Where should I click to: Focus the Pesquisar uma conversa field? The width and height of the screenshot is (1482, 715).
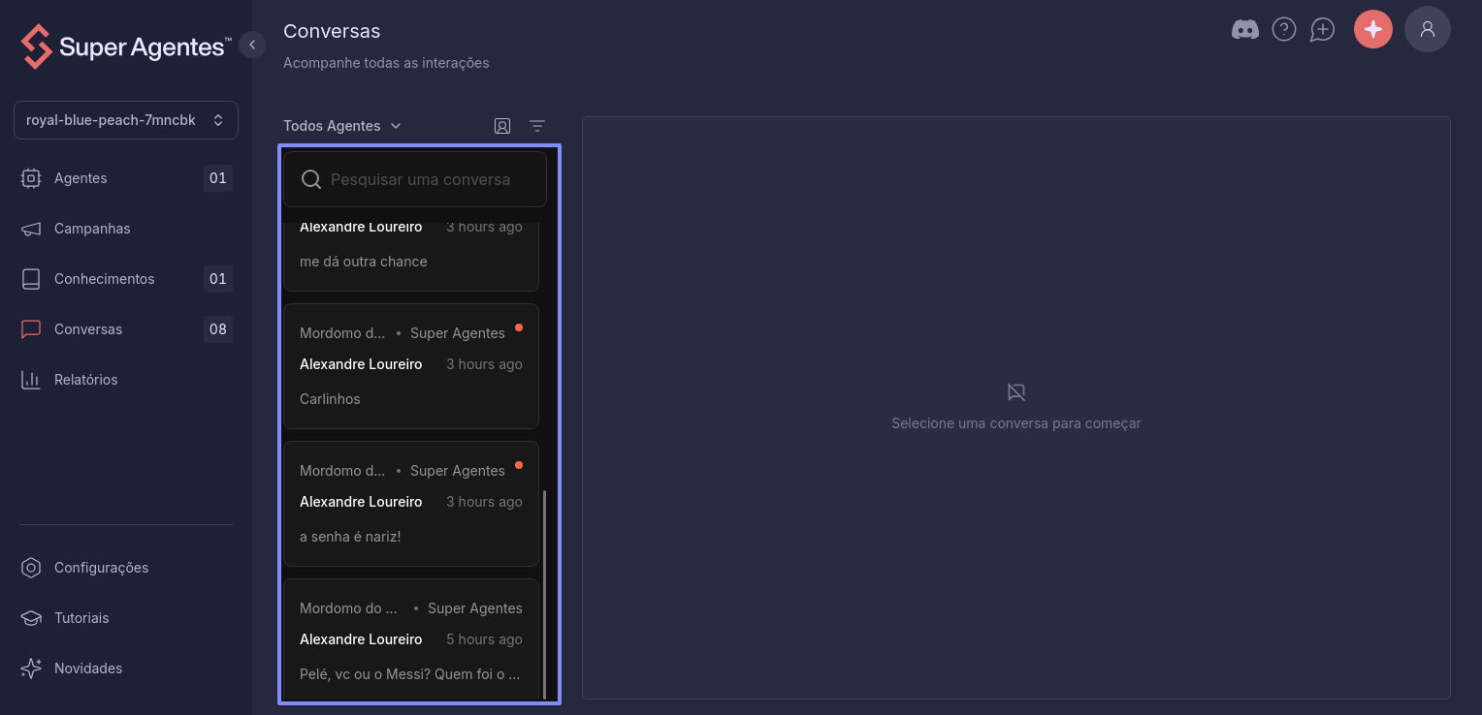pos(415,179)
